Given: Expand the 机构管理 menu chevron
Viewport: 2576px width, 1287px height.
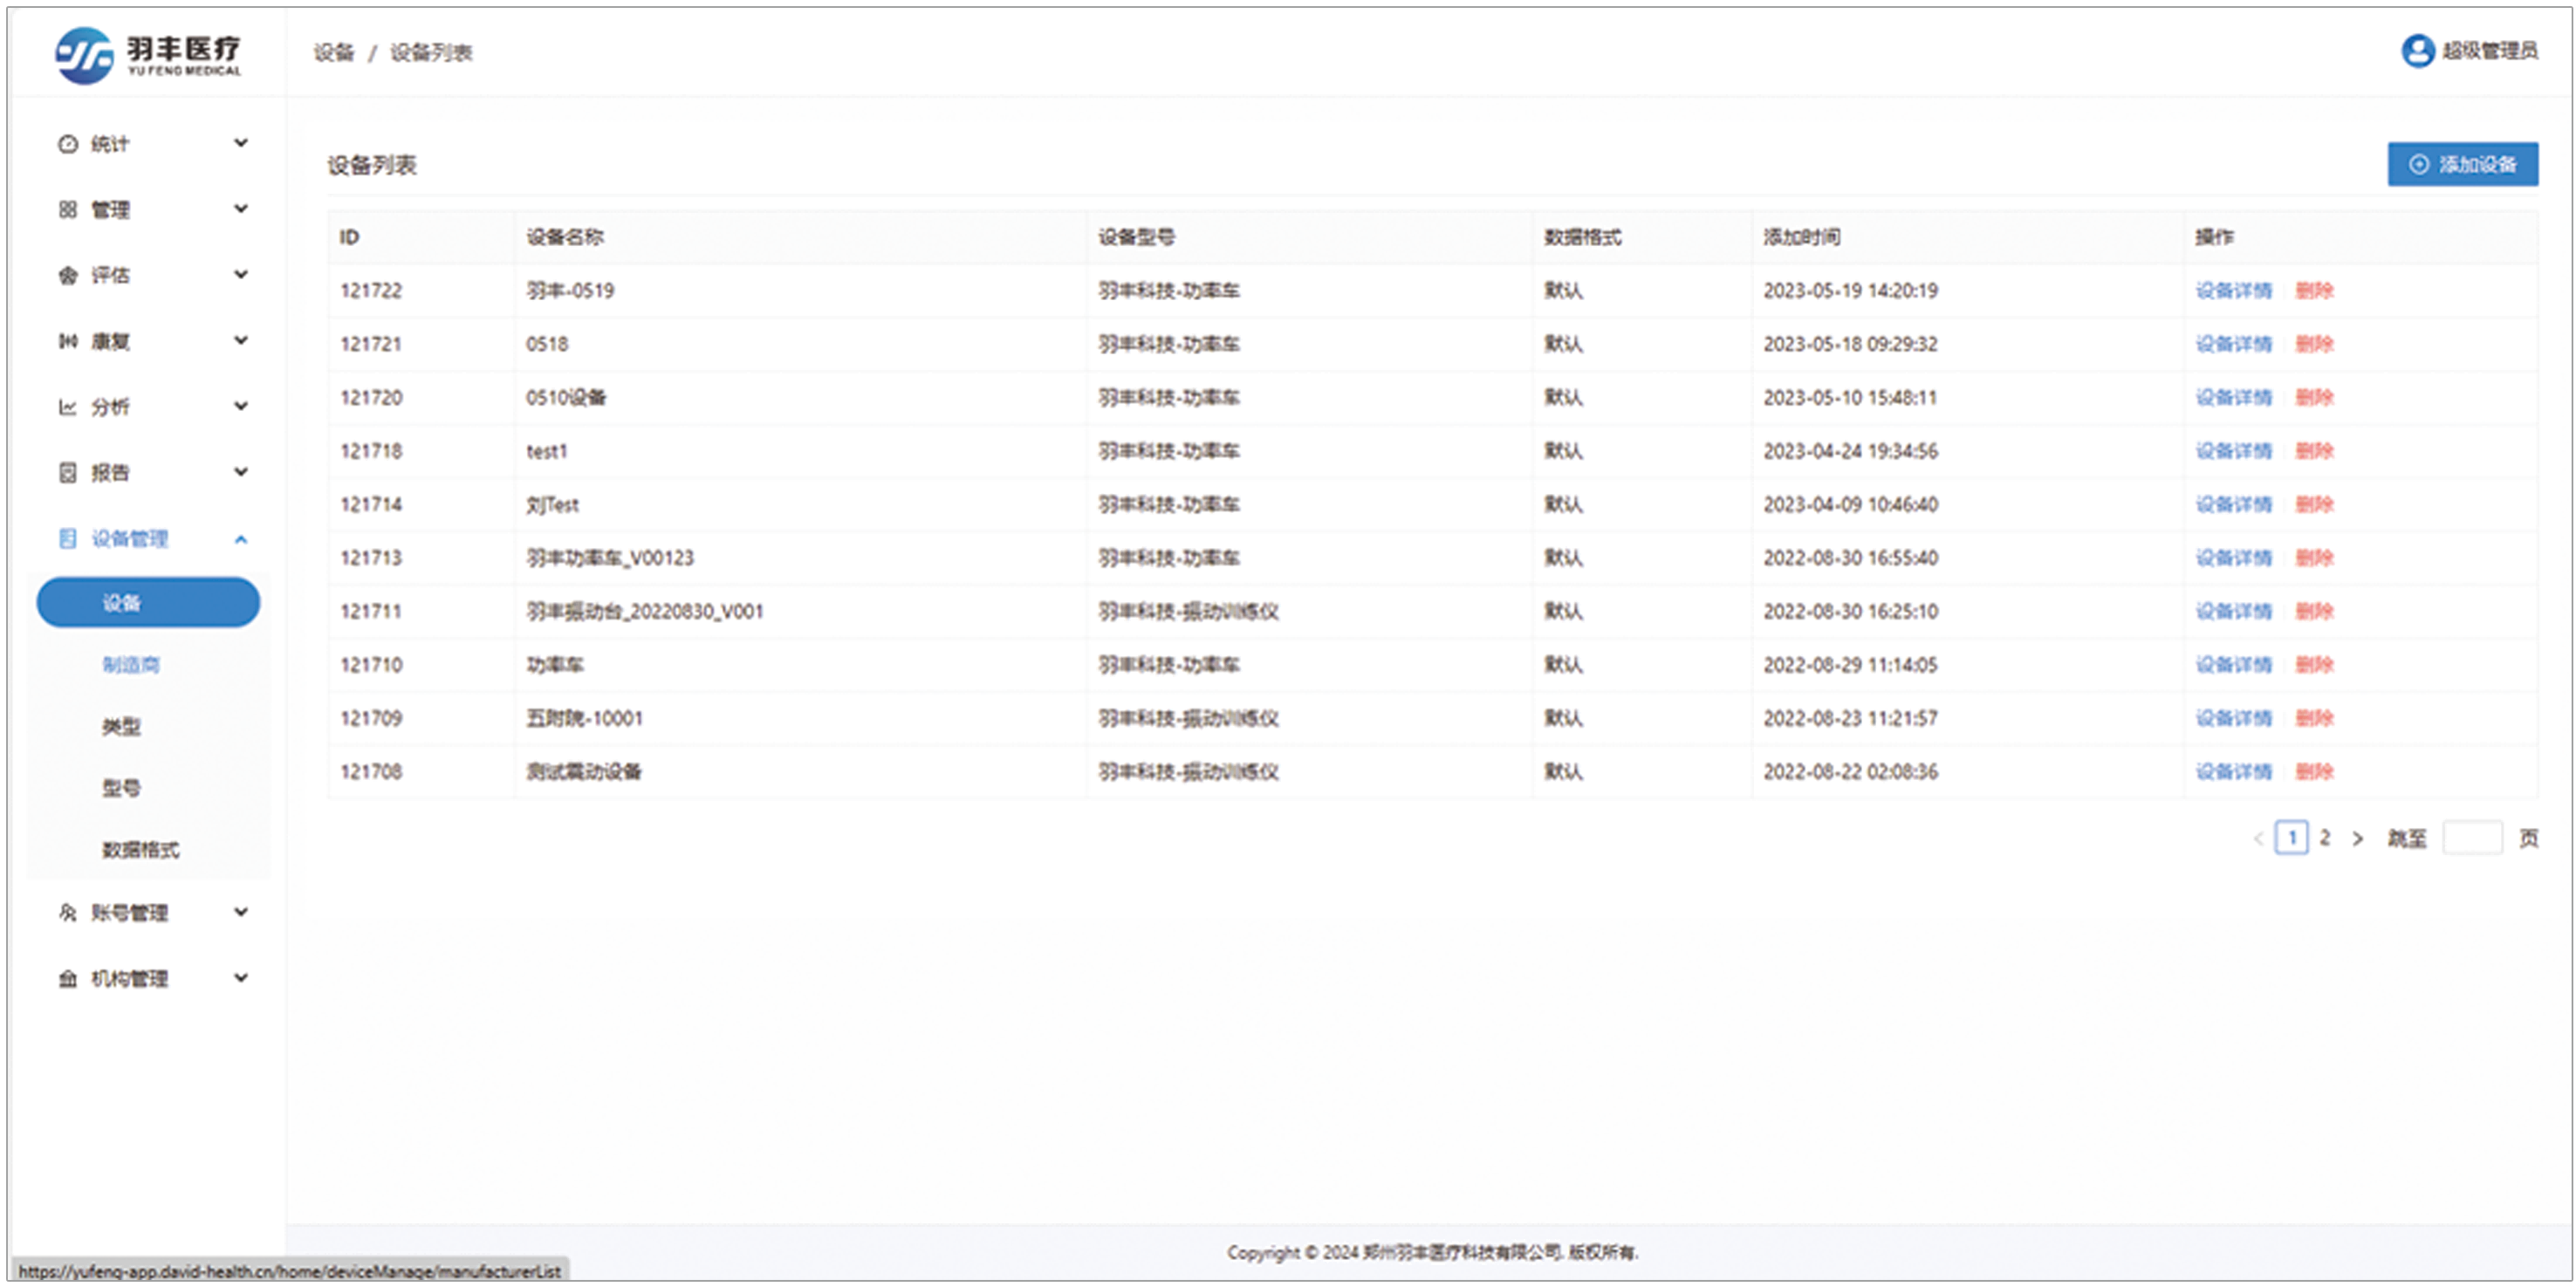Looking at the screenshot, I should (x=241, y=978).
